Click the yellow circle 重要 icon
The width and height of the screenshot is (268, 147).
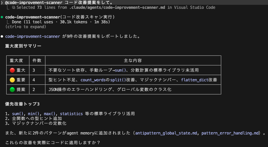(12, 80)
